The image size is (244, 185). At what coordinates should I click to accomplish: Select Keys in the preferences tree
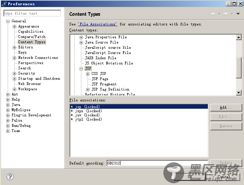tap(22, 52)
